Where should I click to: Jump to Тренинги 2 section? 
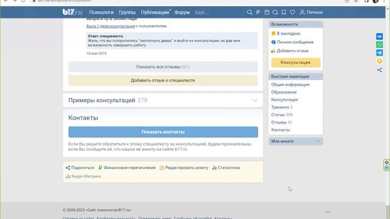click(282, 107)
